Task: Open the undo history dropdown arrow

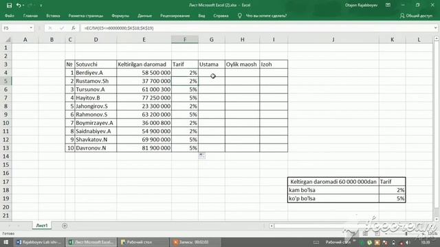Action: [23, 5]
